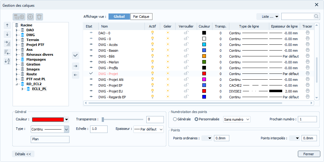Click printer icon for DWG - Profils row
This screenshot has width=324, height=162.
(x=308, y=67)
